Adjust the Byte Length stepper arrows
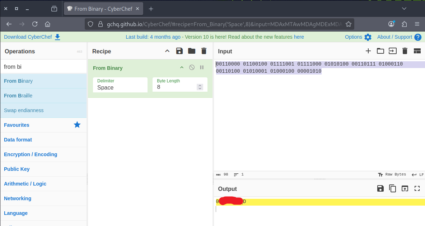The width and height of the screenshot is (425, 226). (x=200, y=87)
